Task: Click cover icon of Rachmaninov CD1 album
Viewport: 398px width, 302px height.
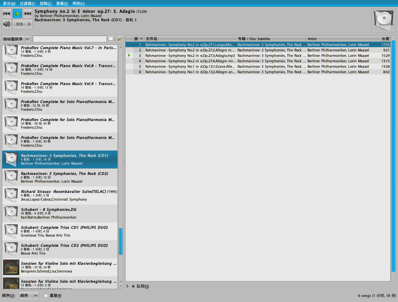Action: tap(11, 160)
